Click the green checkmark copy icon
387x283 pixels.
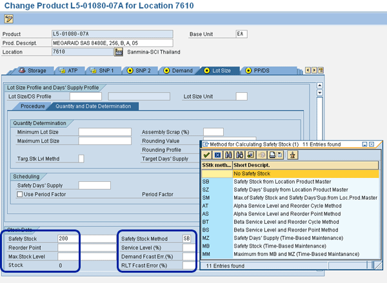(x=206, y=155)
